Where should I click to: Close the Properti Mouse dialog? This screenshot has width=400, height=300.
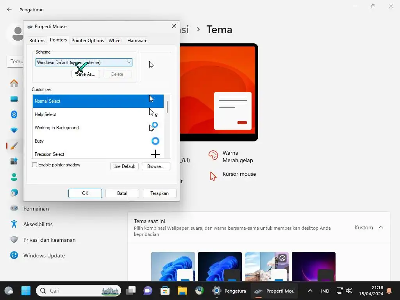(174, 26)
